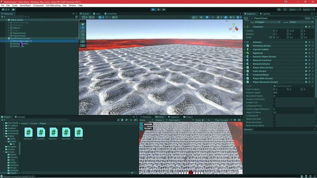Viewport: 317px width, 178px height.
Task: Toggle NetworkTransform enabled checkbox
Action: pyautogui.click(x=251, y=60)
